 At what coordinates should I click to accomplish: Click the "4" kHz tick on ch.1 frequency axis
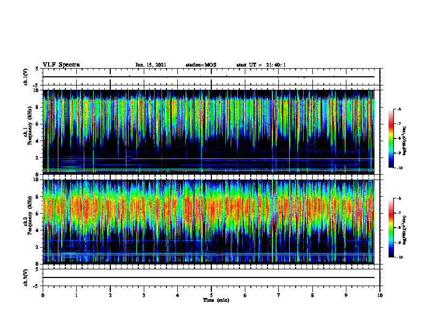(38, 141)
